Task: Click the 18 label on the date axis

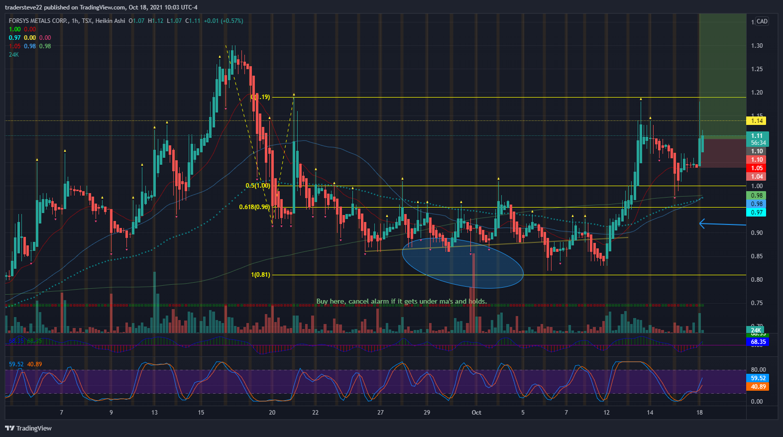Action: tap(699, 413)
